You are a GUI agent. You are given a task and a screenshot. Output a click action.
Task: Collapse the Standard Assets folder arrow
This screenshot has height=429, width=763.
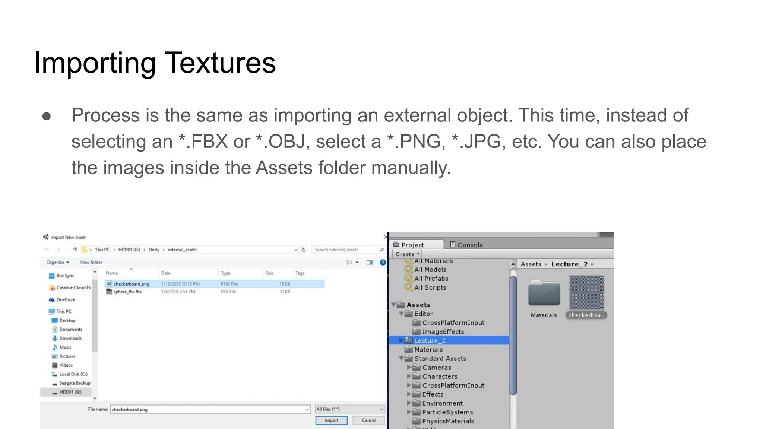click(401, 359)
